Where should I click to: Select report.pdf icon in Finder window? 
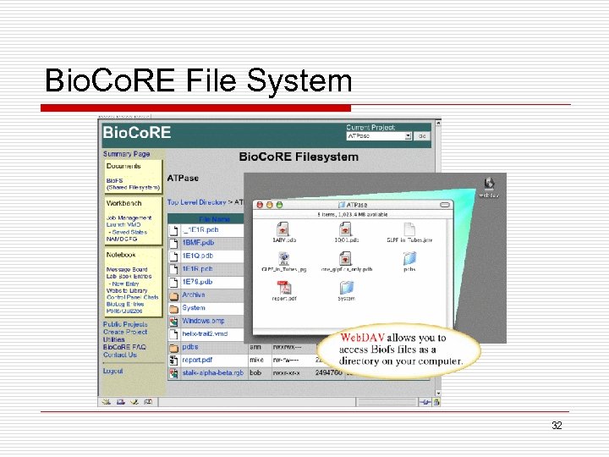pos(284,288)
